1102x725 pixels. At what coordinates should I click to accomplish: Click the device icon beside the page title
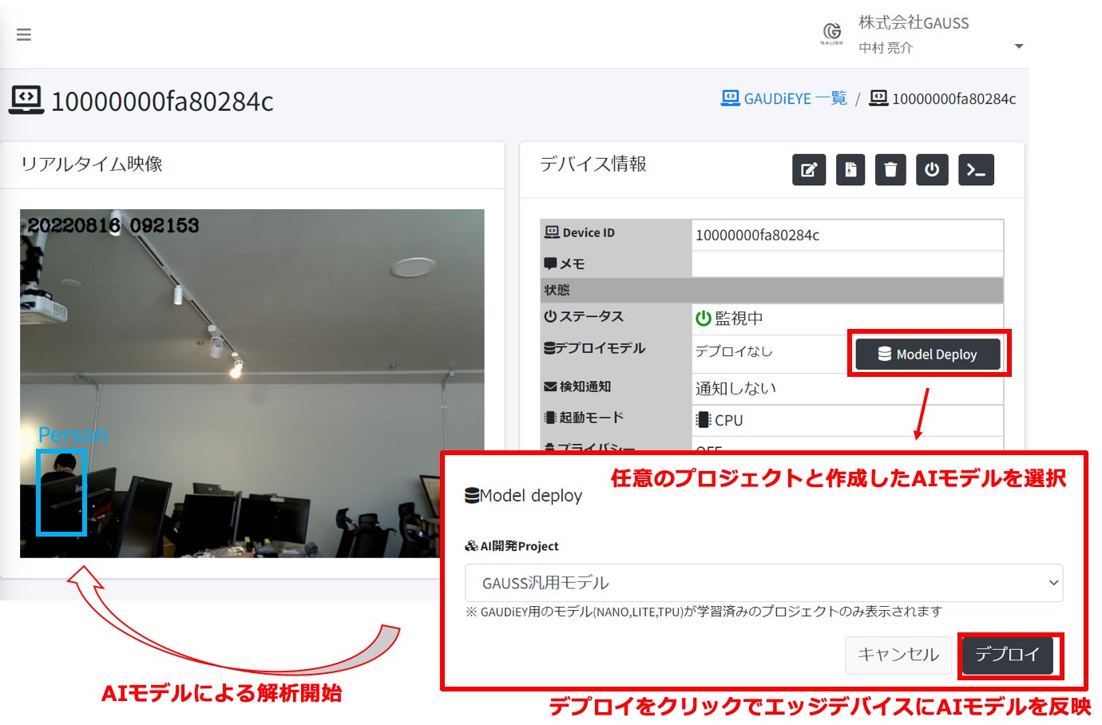coord(26,101)
